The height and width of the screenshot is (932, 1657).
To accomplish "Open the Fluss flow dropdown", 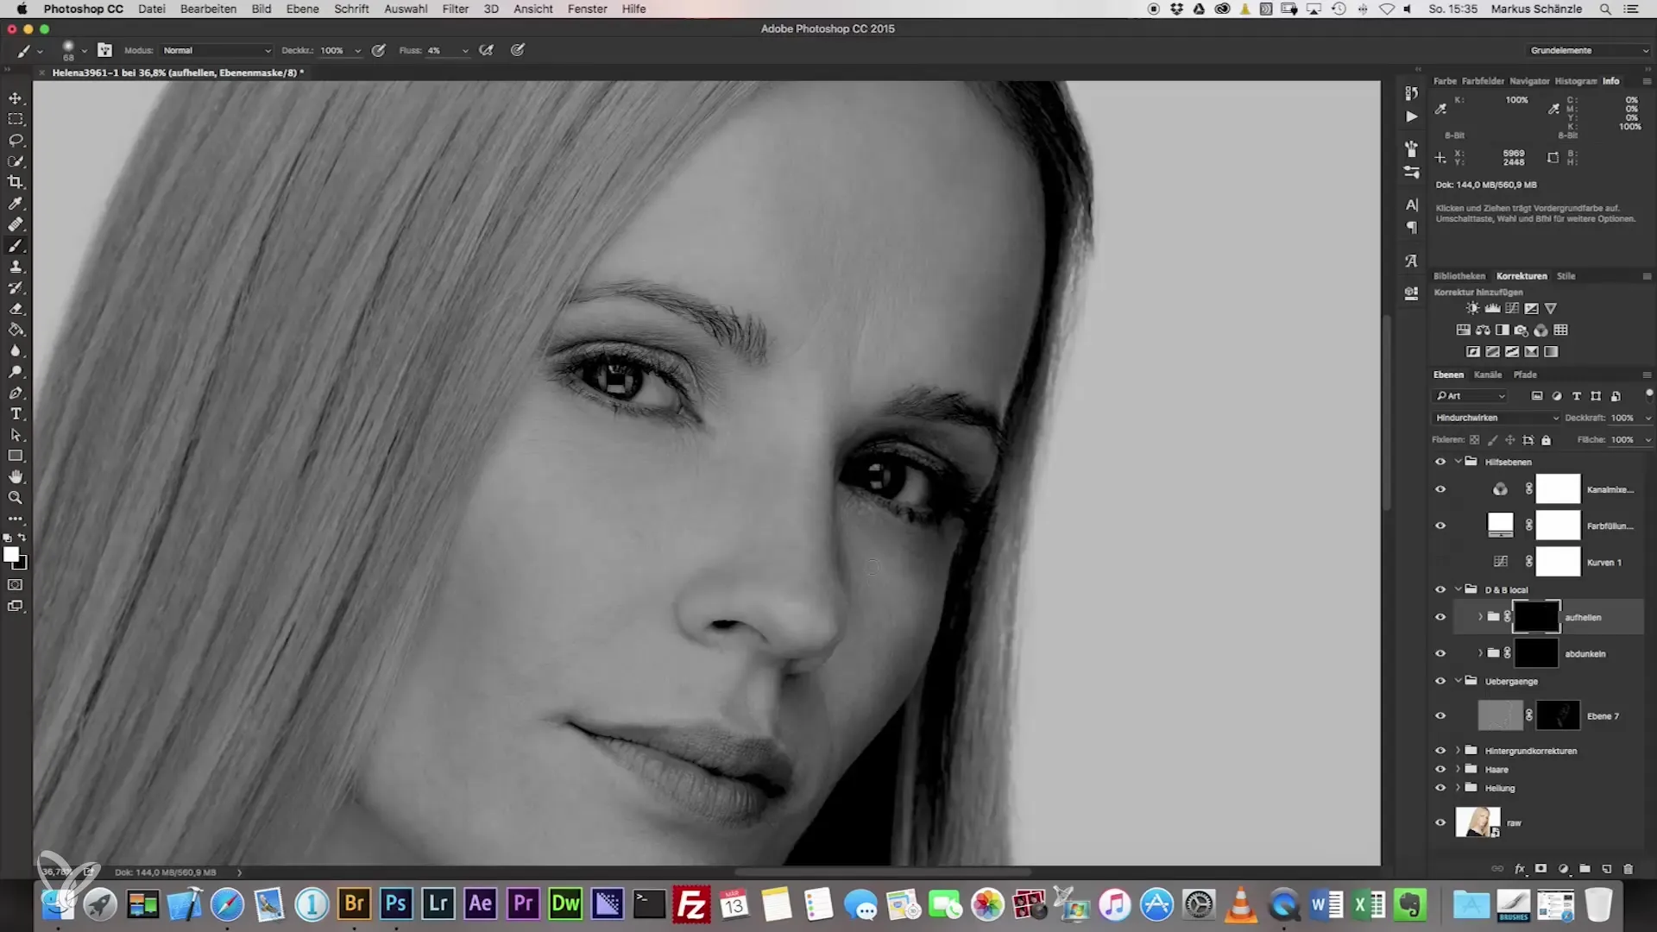I will pyautogui.click(x=465, y=51).
